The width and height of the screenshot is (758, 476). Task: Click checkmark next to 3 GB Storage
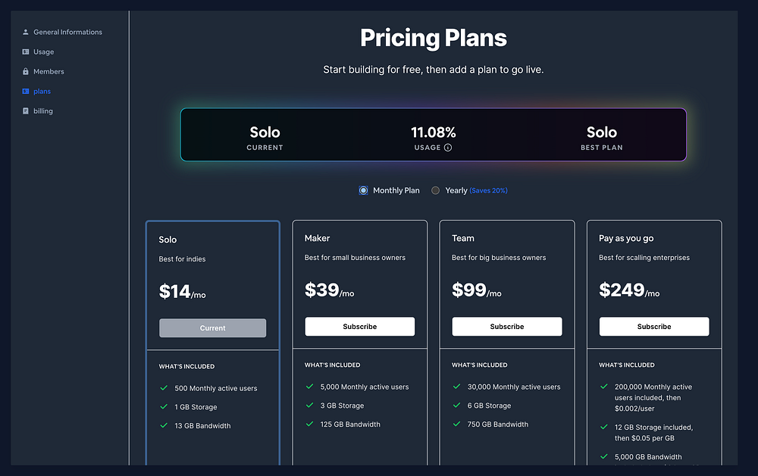click(309, 405)
